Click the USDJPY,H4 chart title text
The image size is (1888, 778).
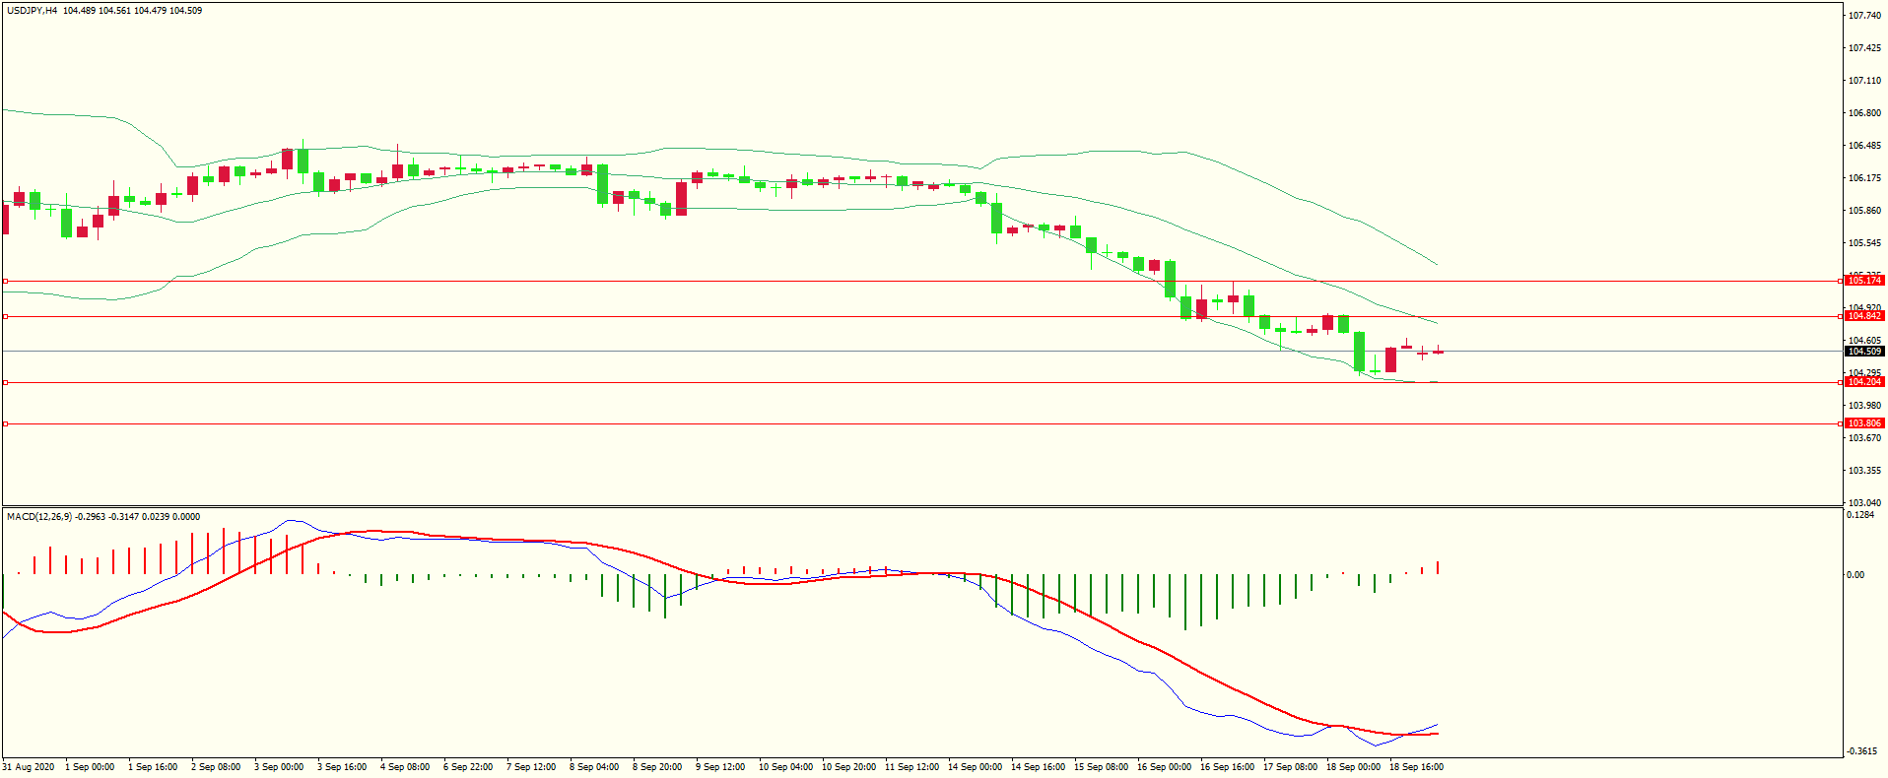click(x=32, y=11)
